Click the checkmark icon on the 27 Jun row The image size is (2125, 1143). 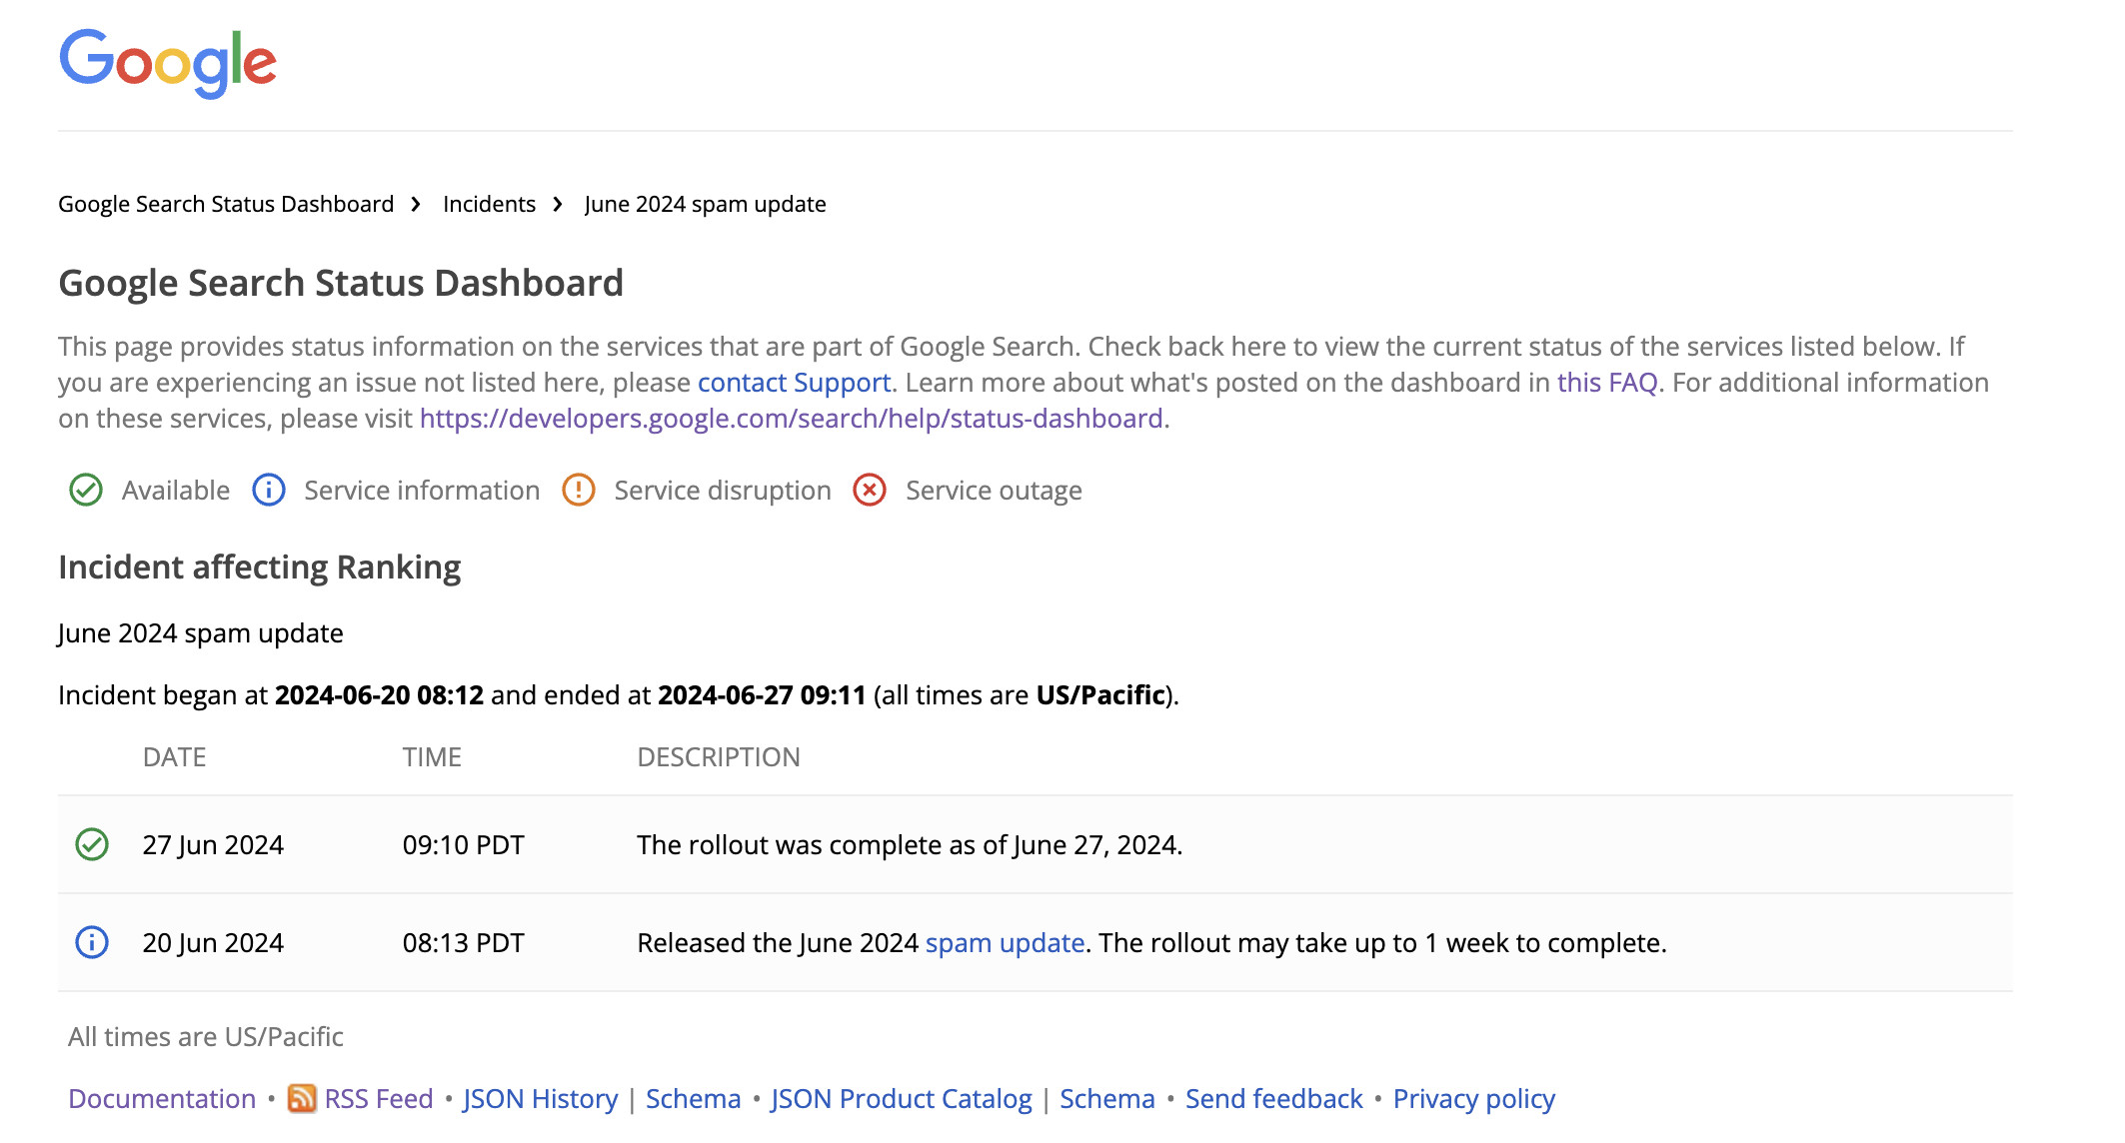click(91, 844)
